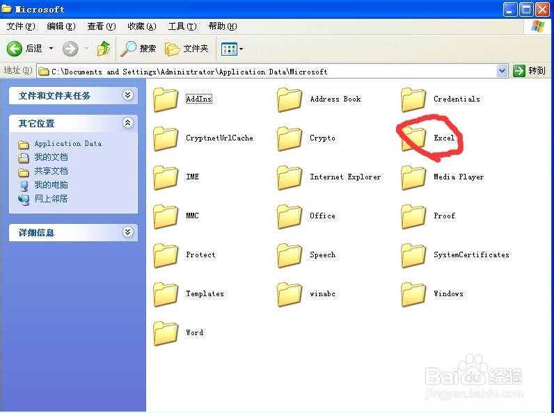Select the Windows folder icon
This screenshot has width=554, height=413.
(413, 294)
